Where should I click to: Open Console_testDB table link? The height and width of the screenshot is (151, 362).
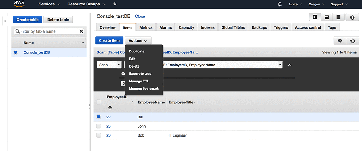[37, 52]
